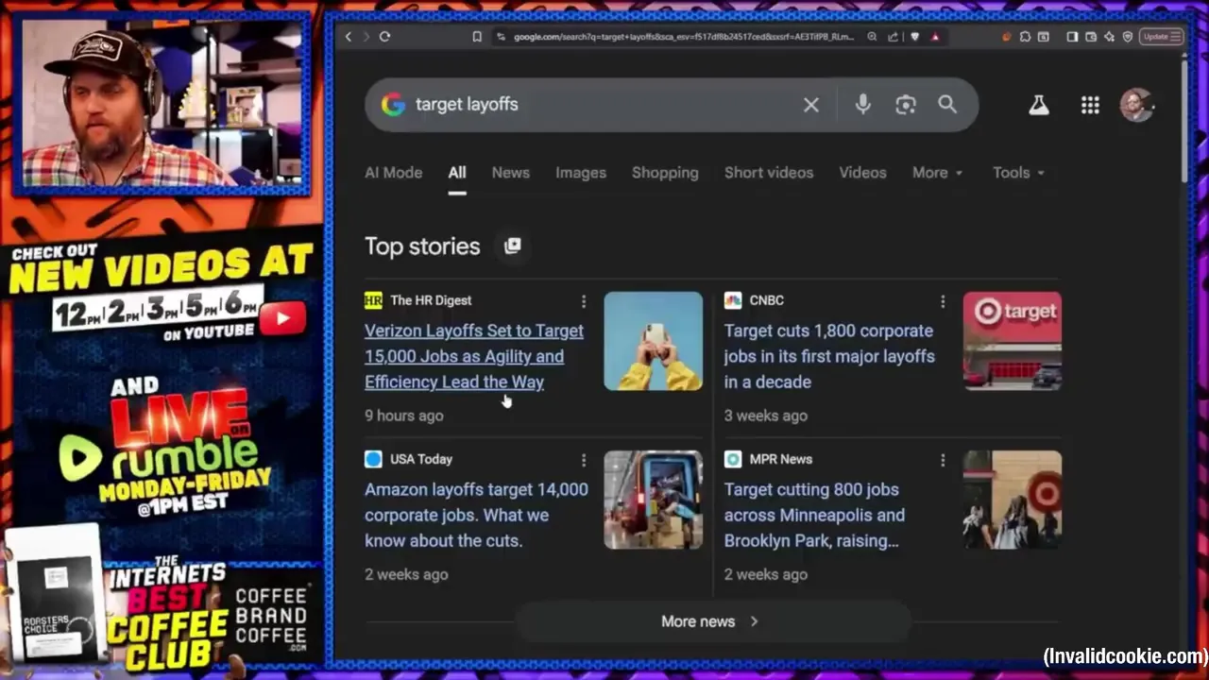Image resolution: width=1209 pixels, height=680 pixels.
Task: Switch to the Short videos tab
Action: pos(769,173)
